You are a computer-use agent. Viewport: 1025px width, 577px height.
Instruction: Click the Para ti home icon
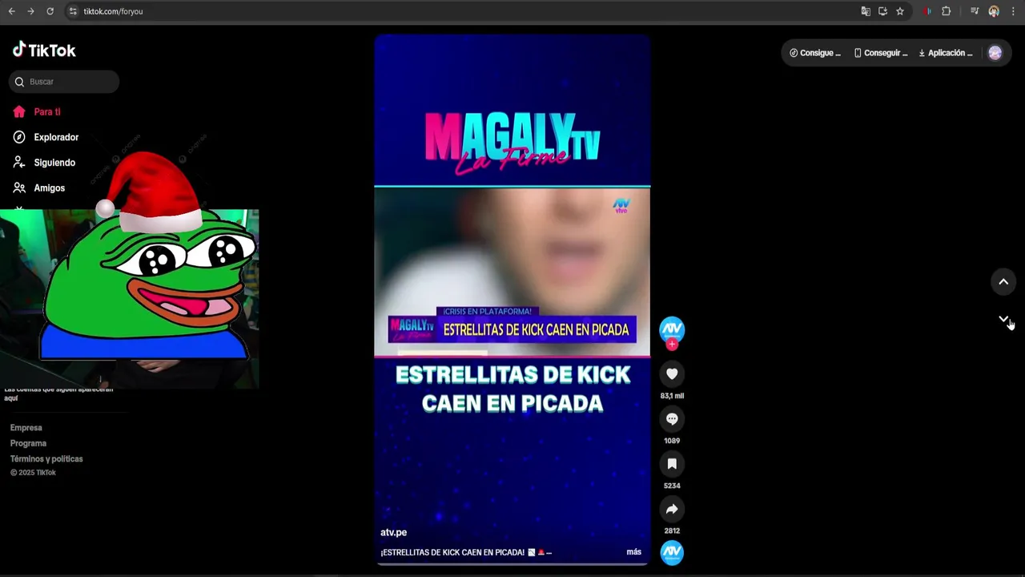click(19, 112)
